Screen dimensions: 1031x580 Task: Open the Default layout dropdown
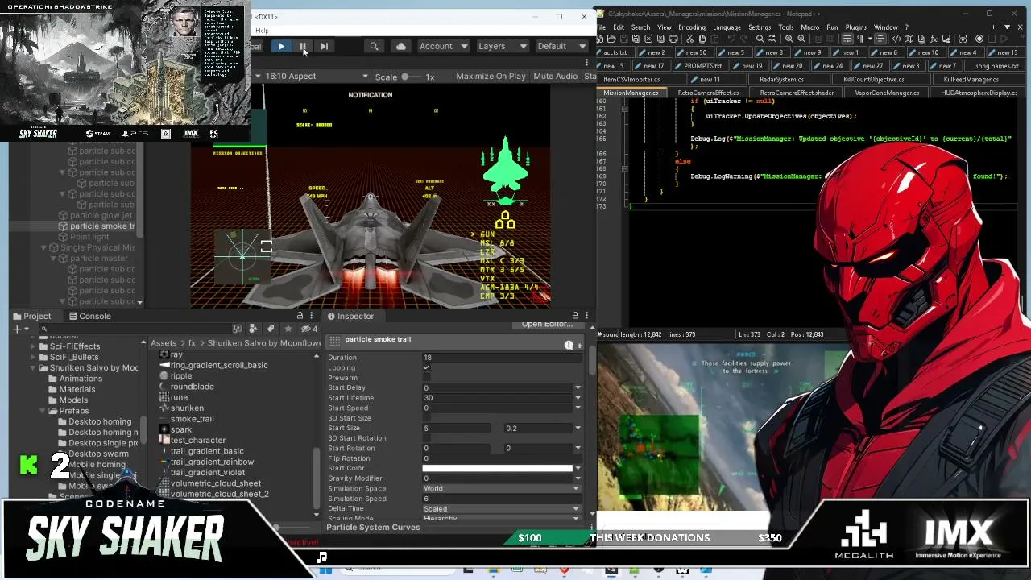click(x=561, y=47)
